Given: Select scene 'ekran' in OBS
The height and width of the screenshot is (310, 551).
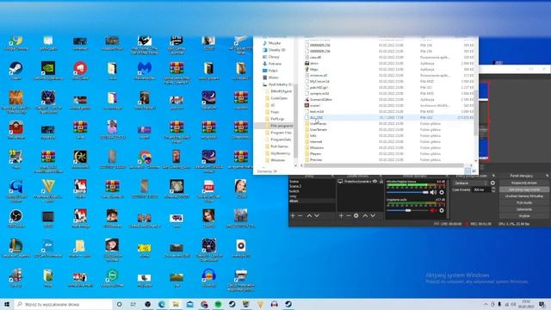Looking at the screenshot, I should click(312, 201).
